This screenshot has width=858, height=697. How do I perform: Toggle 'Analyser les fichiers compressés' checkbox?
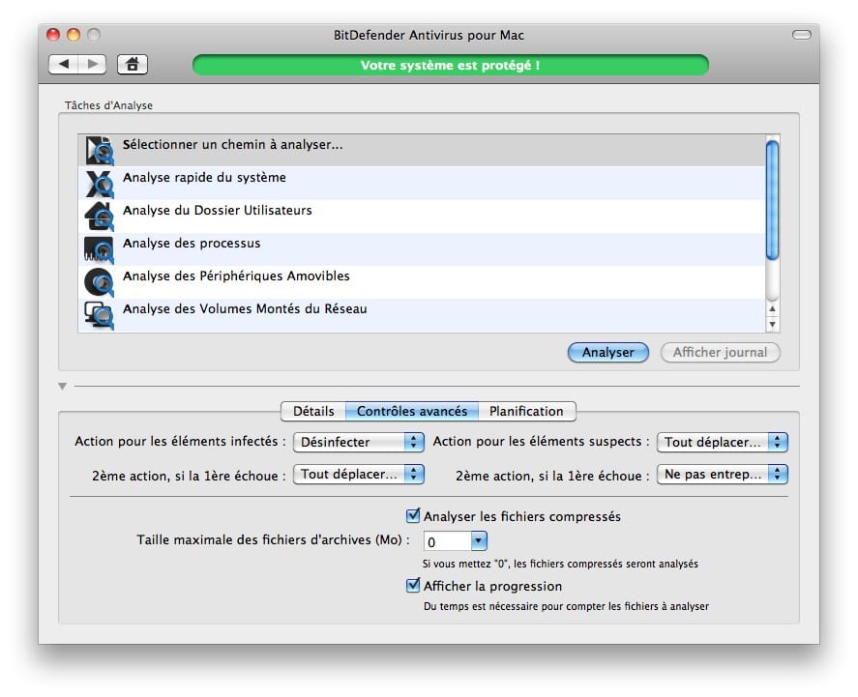[x=413, y=515]
